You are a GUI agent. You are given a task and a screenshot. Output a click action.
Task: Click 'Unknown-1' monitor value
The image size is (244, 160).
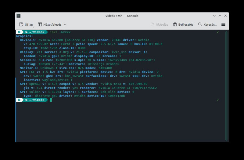tap(49, 68)
